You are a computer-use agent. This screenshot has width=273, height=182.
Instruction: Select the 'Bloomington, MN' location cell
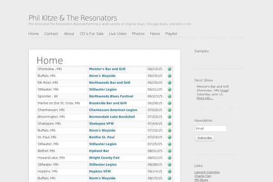pyautogui.click(x=62, y=117)
